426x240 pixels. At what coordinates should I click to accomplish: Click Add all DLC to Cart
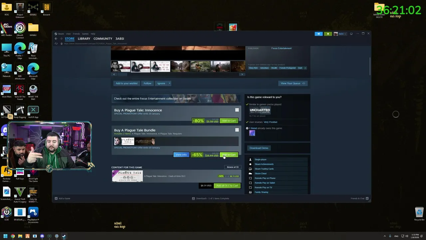point(227,186)
